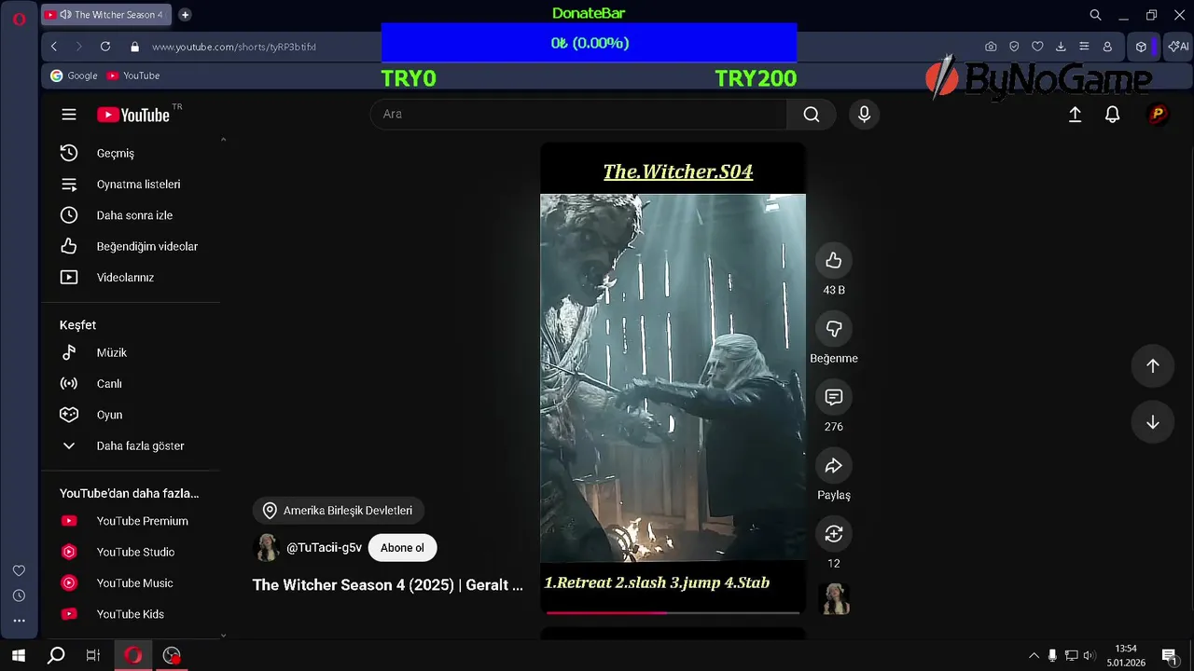The width and height of the screenshot is (1194, 671).
Task: Start voice search with microphone
Action: coord(864,114)
